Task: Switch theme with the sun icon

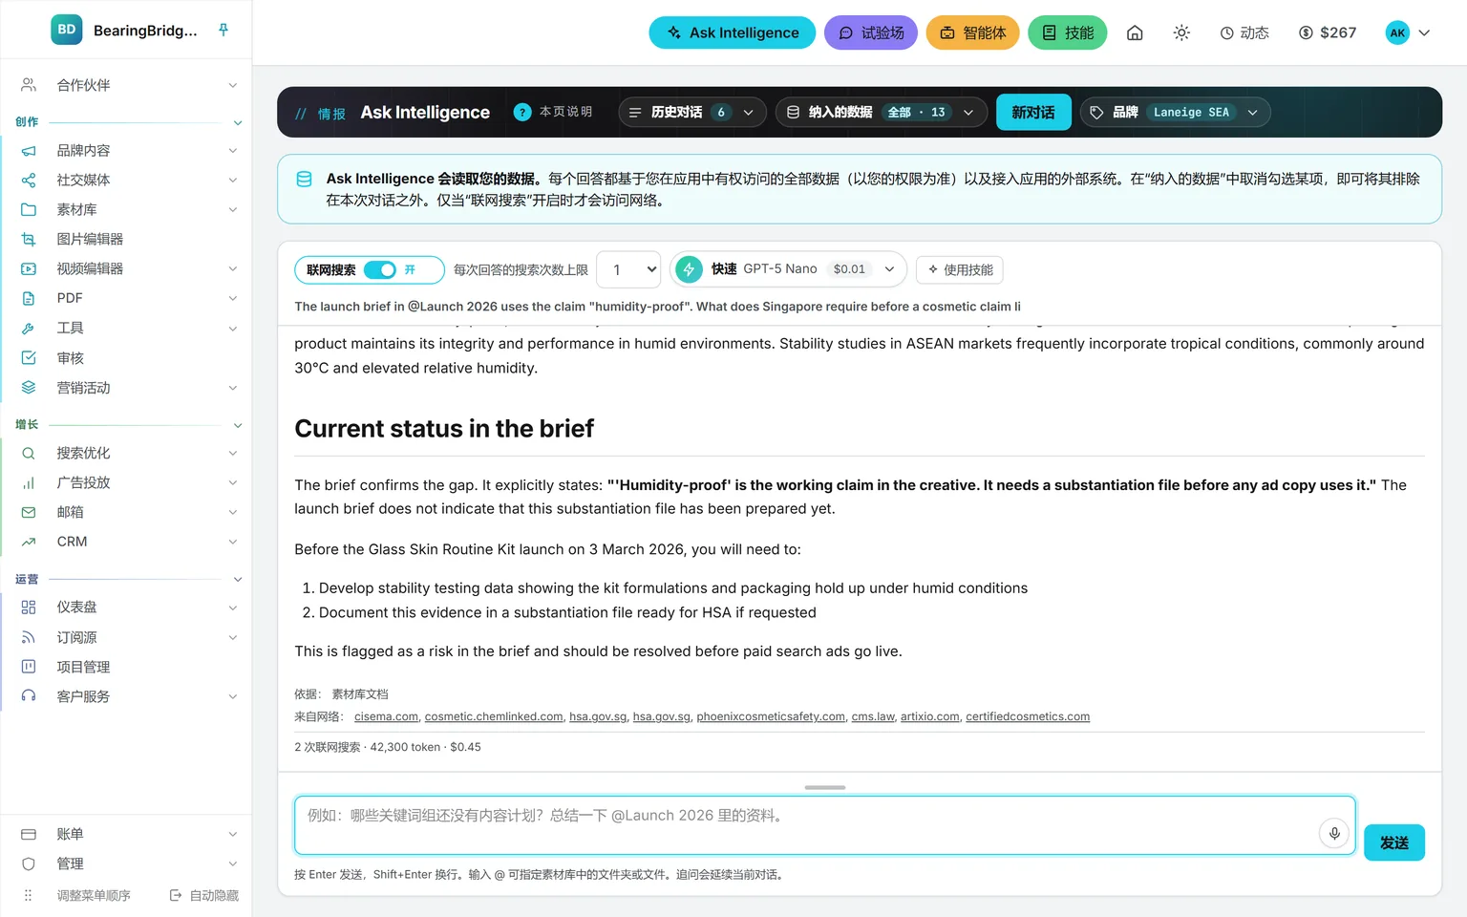Action: coord(1181,32)
